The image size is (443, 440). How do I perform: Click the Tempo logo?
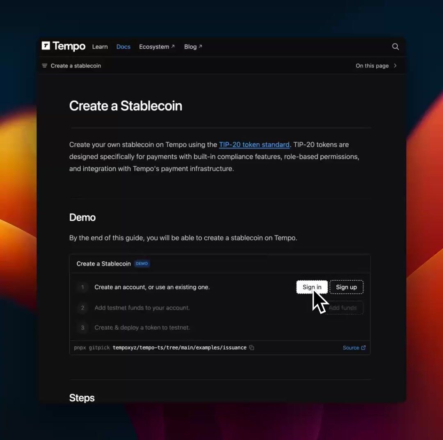[x=63, y=46]
